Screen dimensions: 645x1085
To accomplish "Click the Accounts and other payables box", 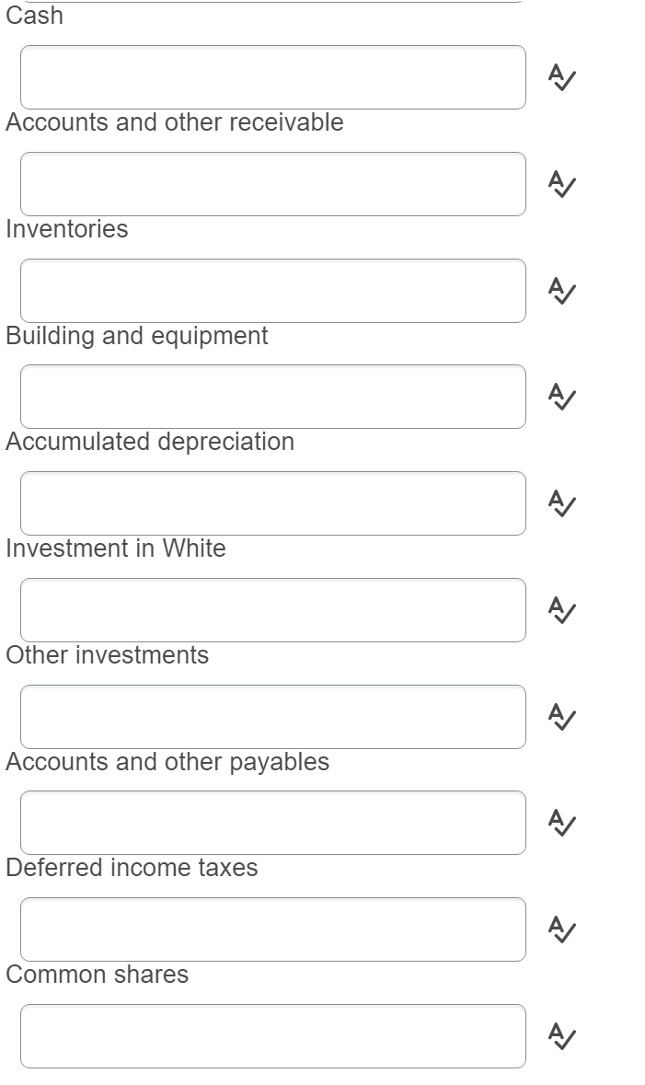I will tap(271, 822).
